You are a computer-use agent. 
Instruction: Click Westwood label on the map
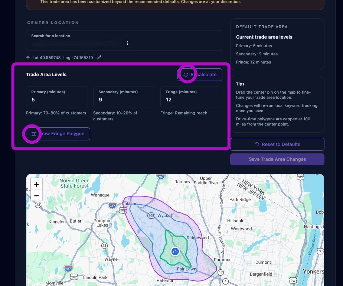[241, 229]
